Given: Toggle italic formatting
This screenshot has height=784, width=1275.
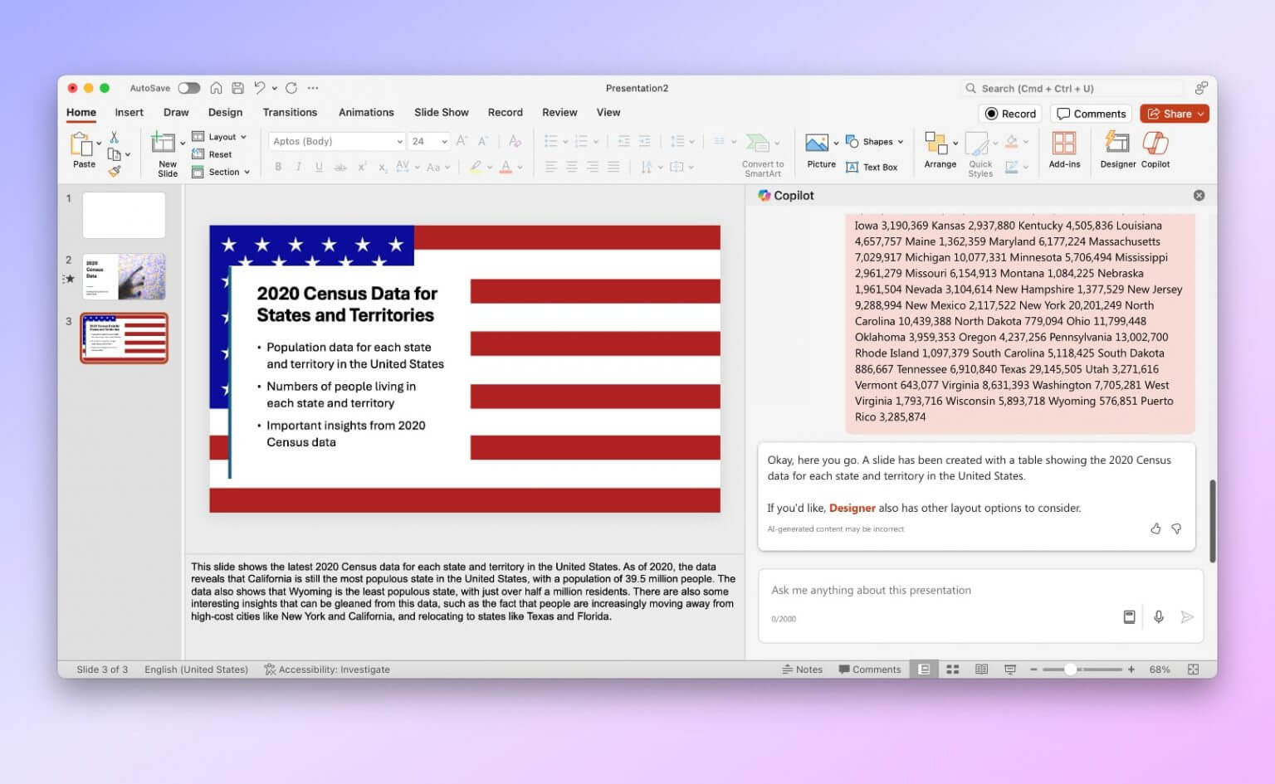Looking at the screenshot, I should point(298,166).
